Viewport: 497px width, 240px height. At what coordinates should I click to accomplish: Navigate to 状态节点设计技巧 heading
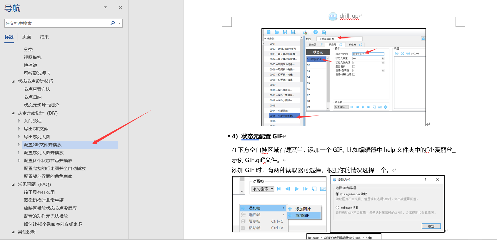[36, 81]
